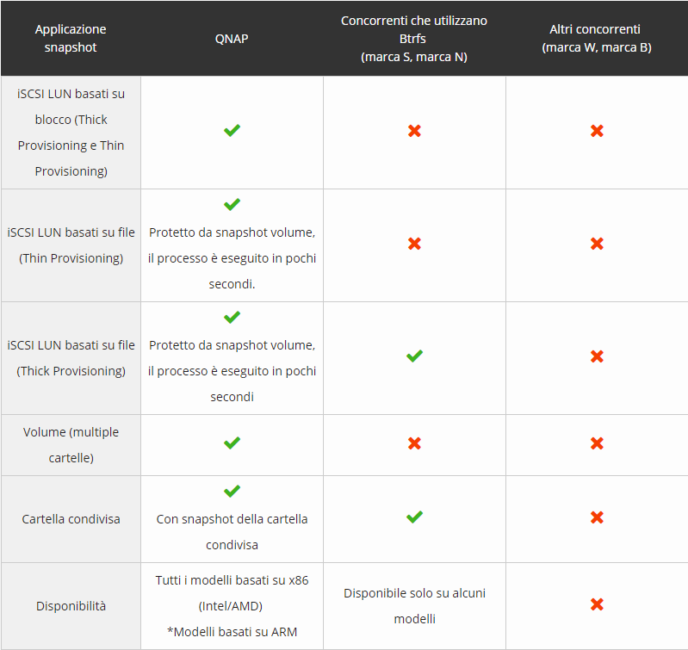Click the Volume (multiple cartelle) row label
688x650 pixels.
(x=71, y=444)
